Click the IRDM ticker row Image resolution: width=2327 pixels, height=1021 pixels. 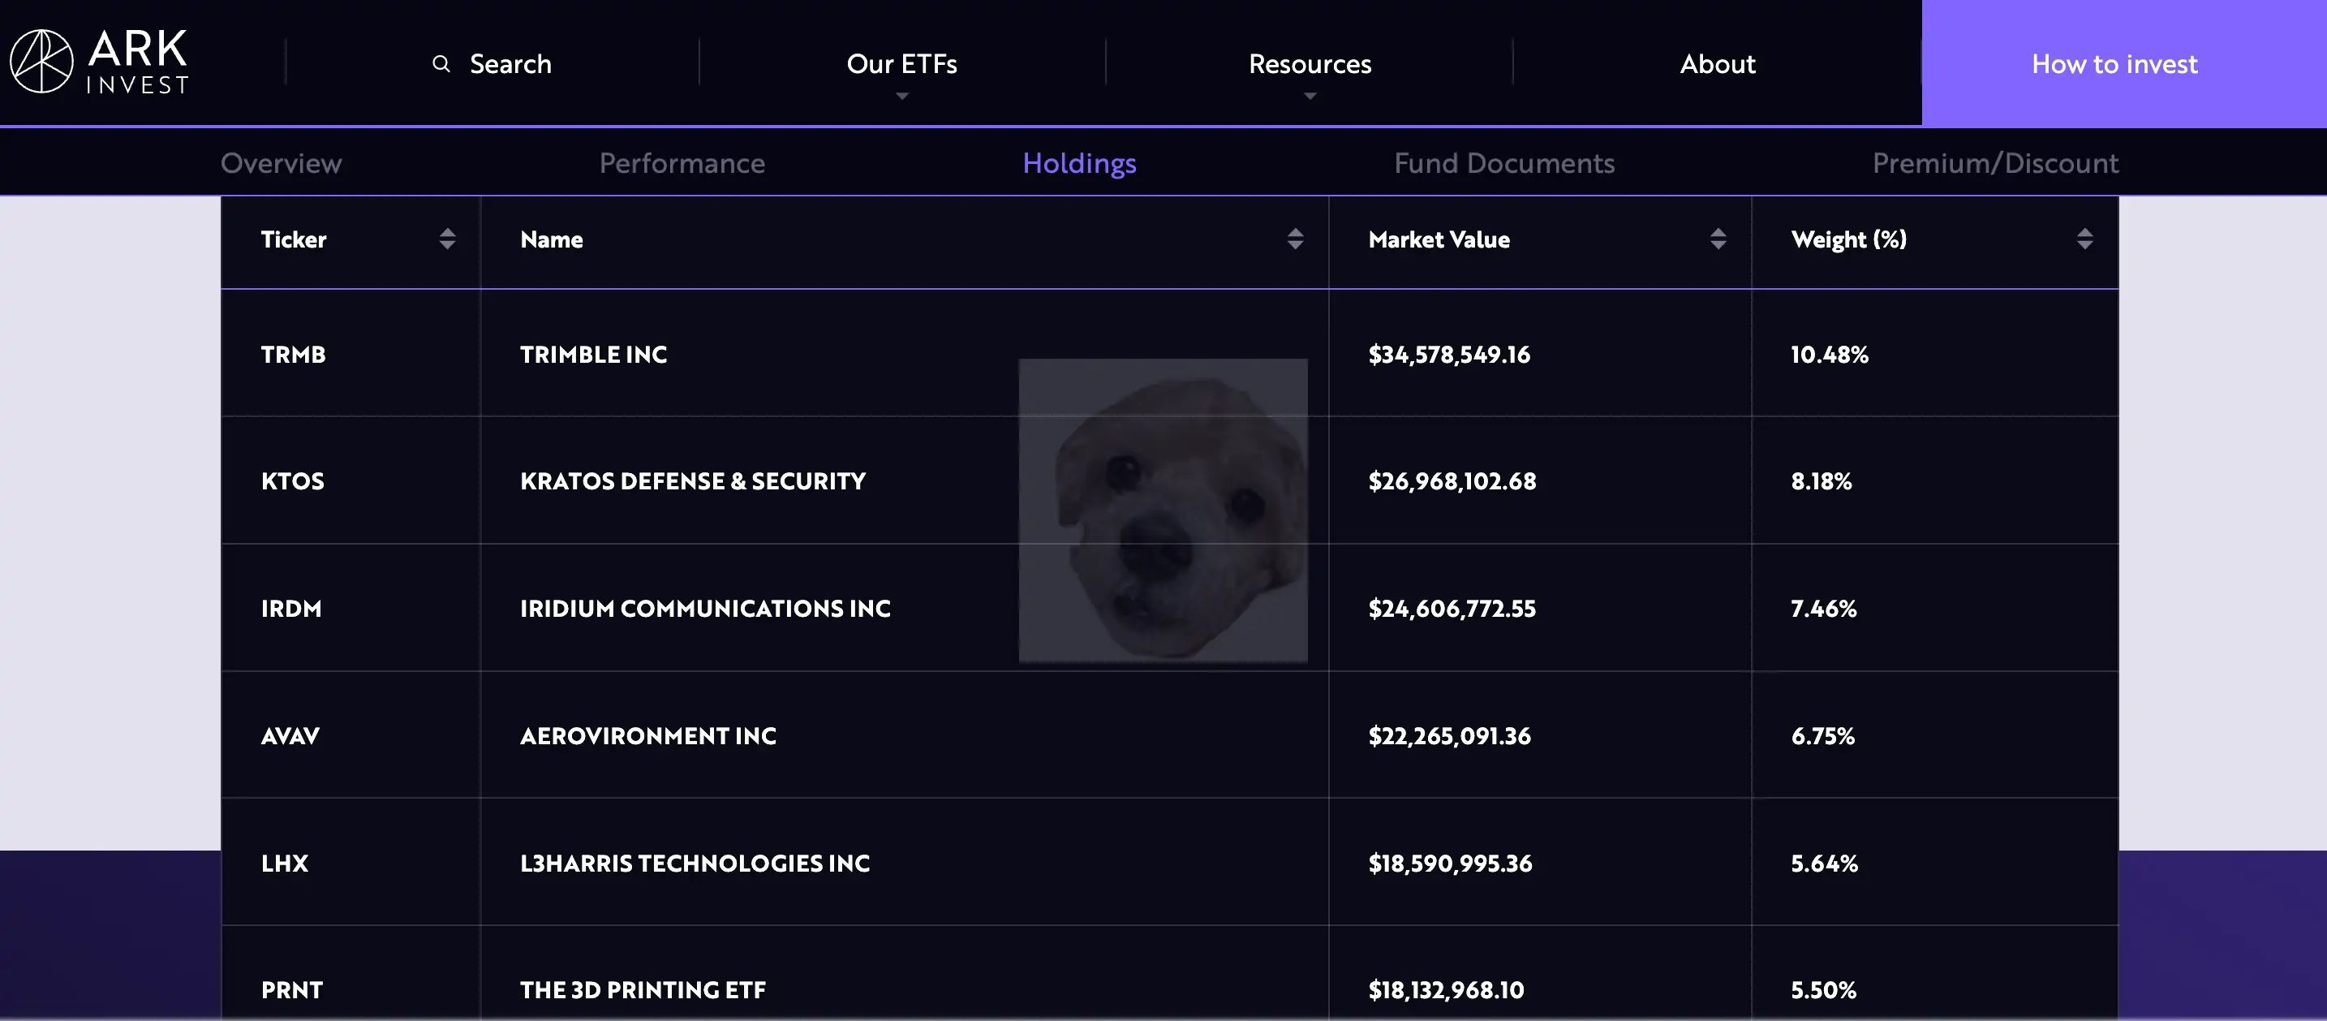290,608
